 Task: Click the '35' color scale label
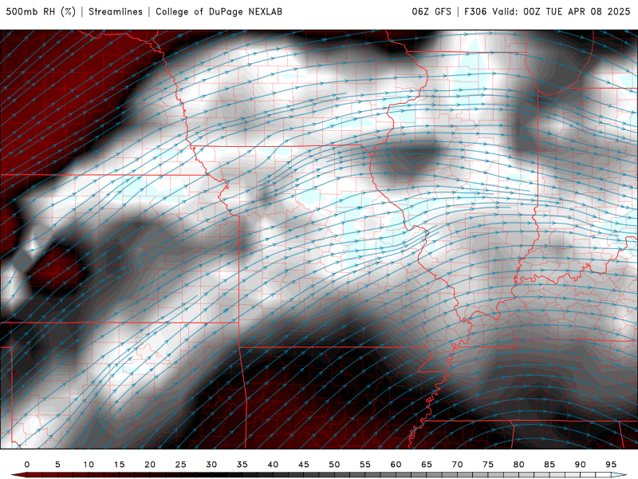(242, 465)
